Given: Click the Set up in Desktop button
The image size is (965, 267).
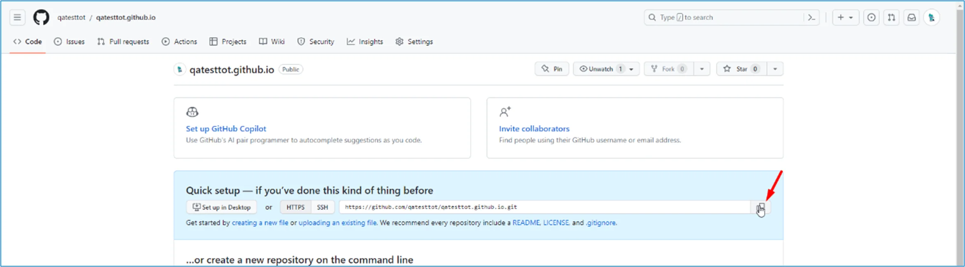Looking at the screenshot, I should [x=222, y=207].
